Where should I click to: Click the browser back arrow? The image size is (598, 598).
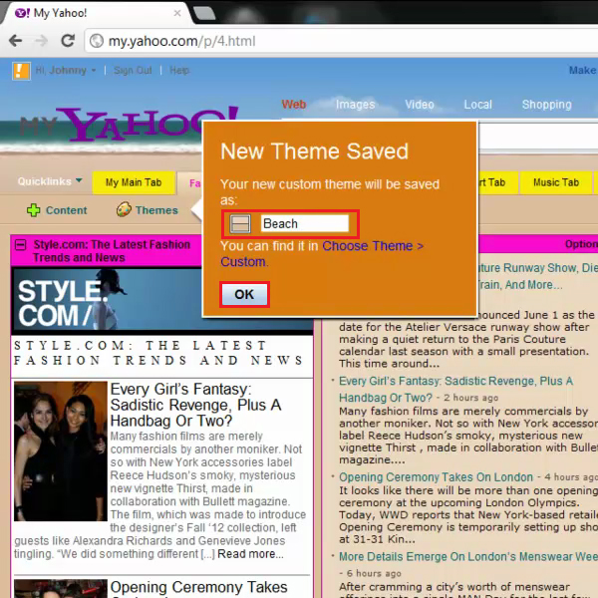click(x=16, y=41)
